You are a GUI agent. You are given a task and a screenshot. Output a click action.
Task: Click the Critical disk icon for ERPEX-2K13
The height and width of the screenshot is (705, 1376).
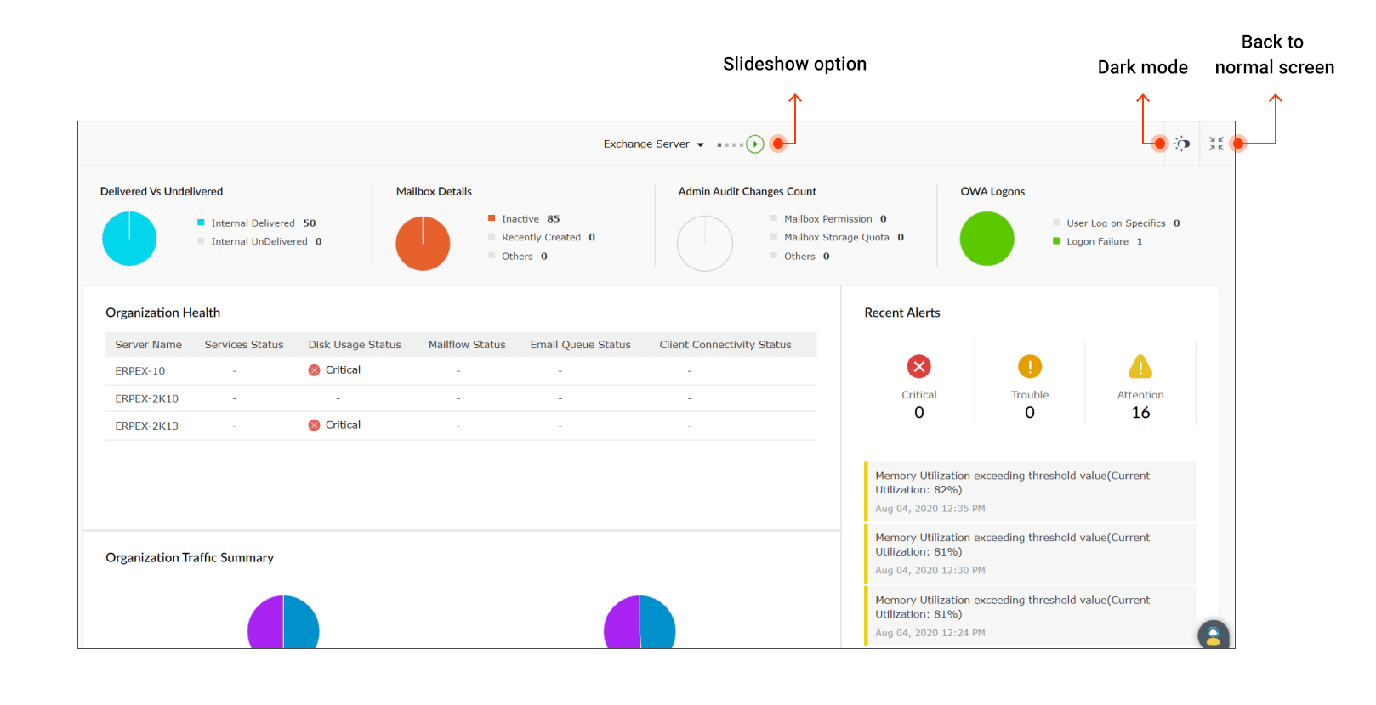click(x=314, y=426)
